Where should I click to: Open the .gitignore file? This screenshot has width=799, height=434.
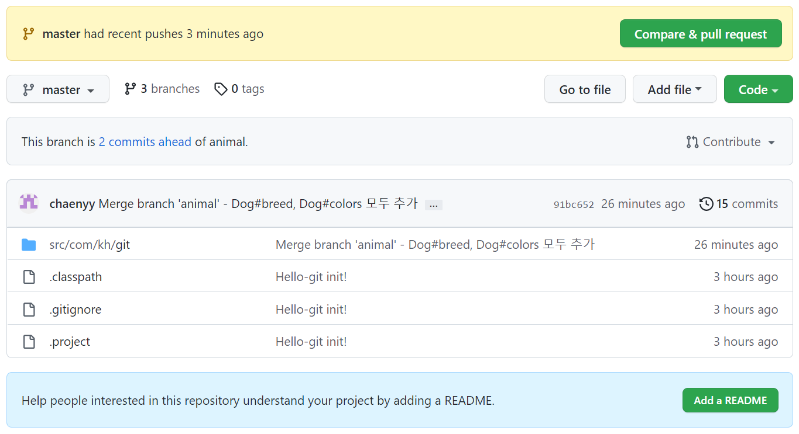pyautogui.click(x=76, y=310)
